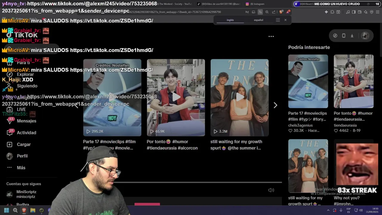The height and width of the screenshot is (215, 382).
Task: Open Brave Shields lion icon
Action: click(281, 12)
